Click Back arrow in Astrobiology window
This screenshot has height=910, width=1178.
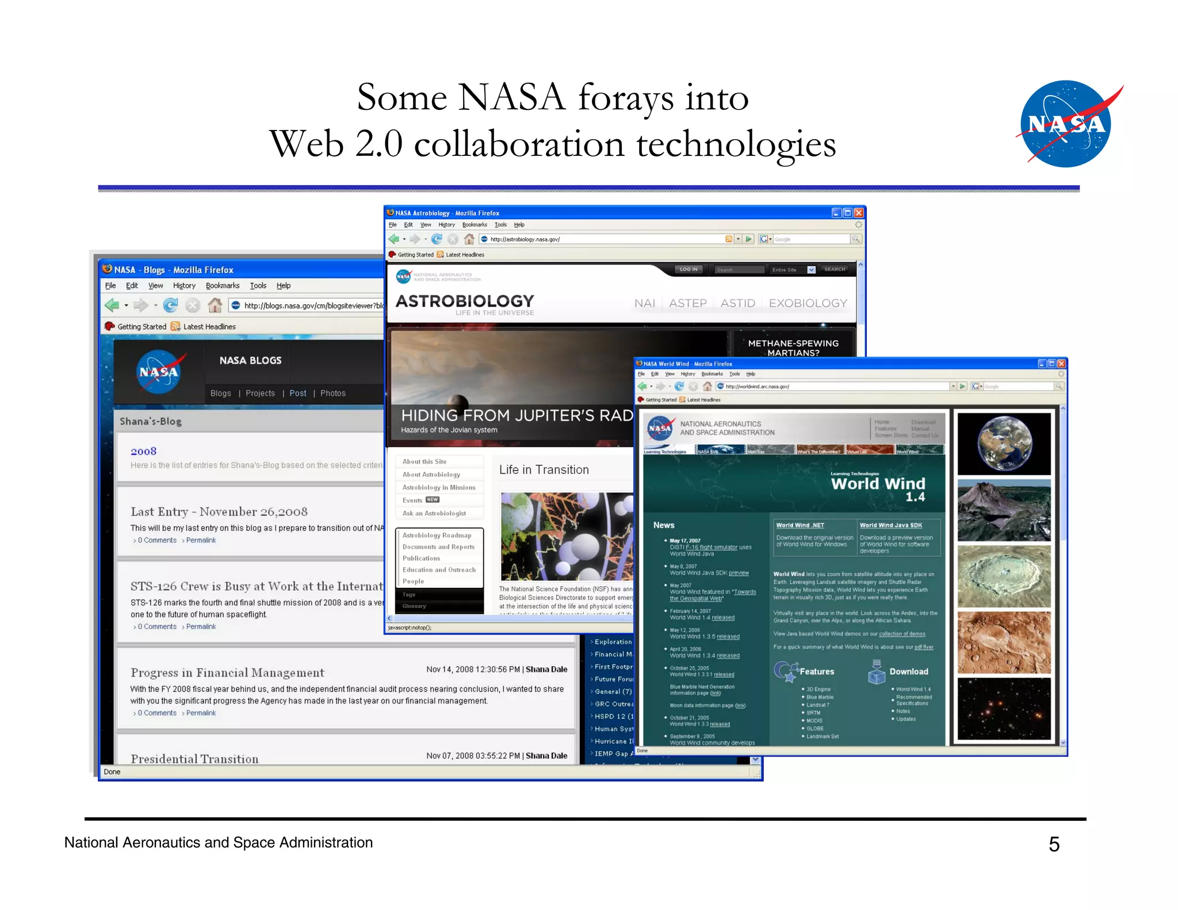point(394,239)
